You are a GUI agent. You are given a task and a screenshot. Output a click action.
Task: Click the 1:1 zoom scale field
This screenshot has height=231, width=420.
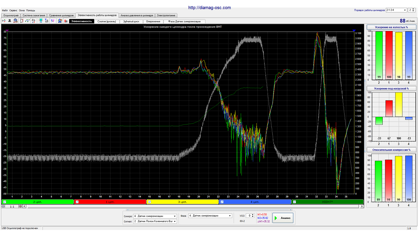(12, 206)
